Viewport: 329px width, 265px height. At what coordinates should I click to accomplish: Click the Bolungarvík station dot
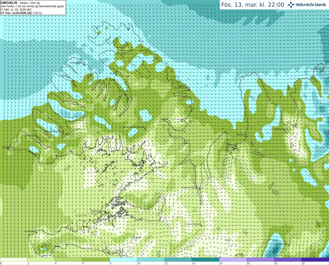click(x=84, y=64)
